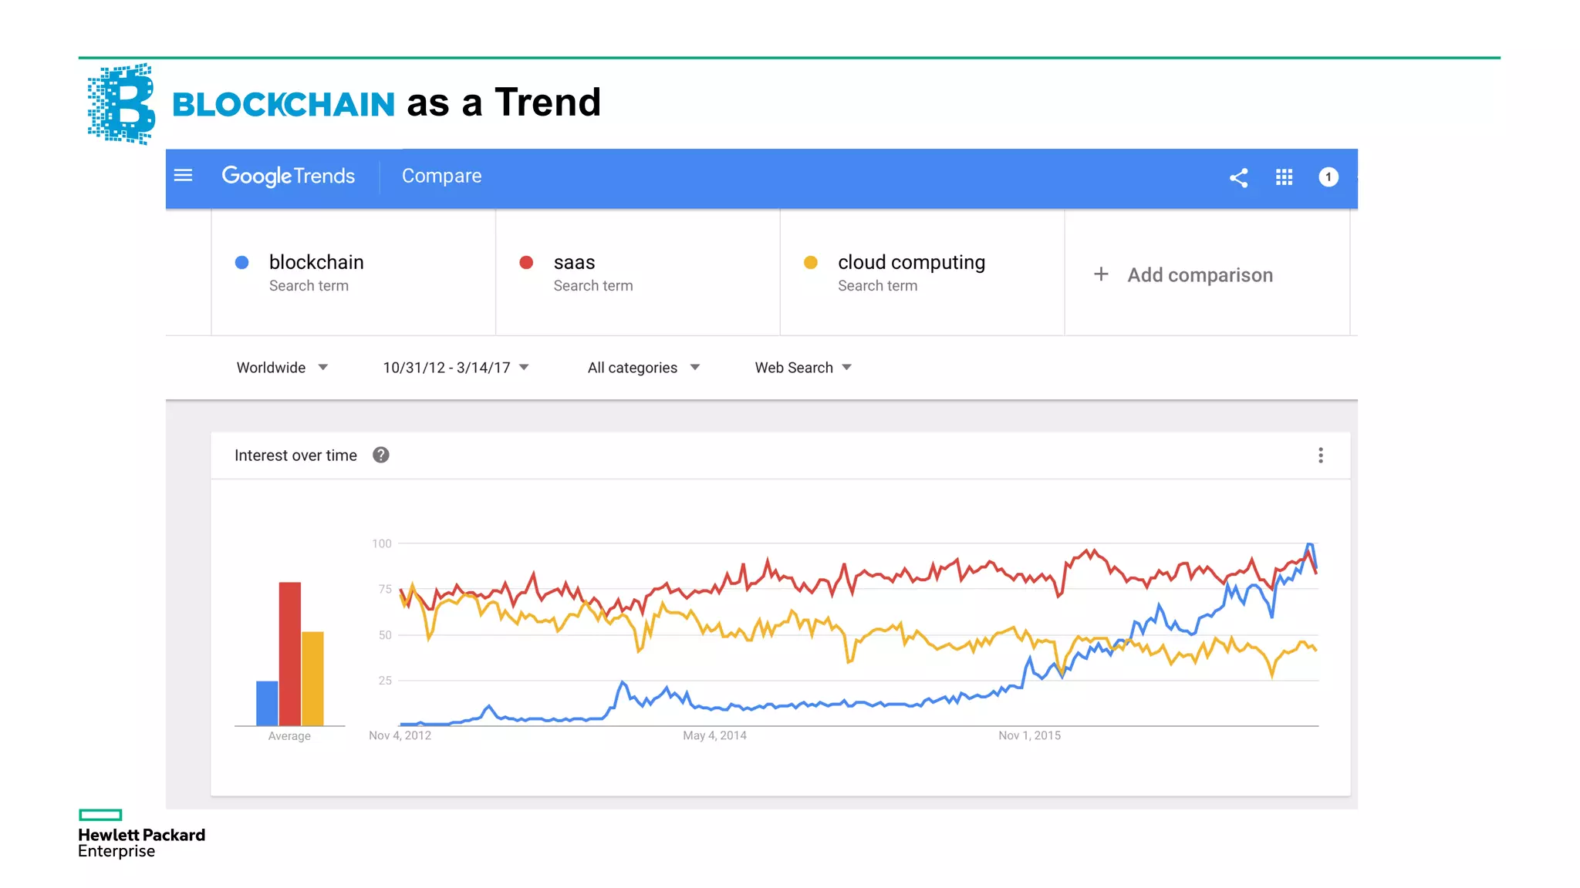Click the notifications badge icon

pyautogui.click(x=1328, y=177)
